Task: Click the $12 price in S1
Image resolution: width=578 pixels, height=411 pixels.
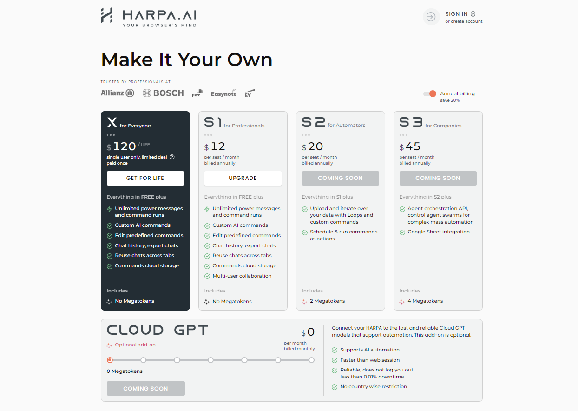Action: pos(215,147)
